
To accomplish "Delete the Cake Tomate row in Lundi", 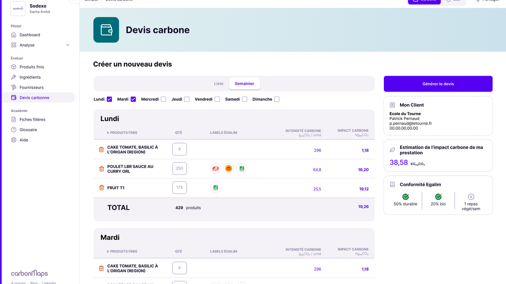I will tap(101, 149).
